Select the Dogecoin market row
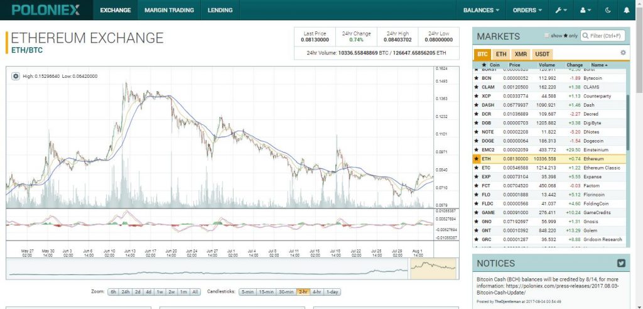The height and width of the screenshot is (309, 643). click(x=549, y=141)
